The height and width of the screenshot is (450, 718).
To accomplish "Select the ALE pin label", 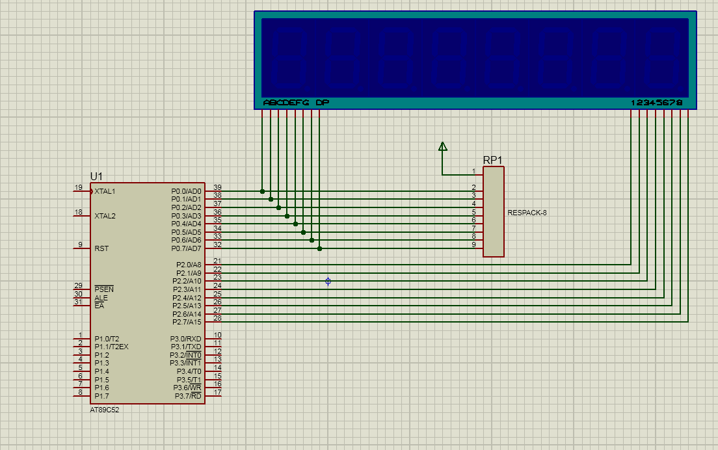I will point(101,298).
